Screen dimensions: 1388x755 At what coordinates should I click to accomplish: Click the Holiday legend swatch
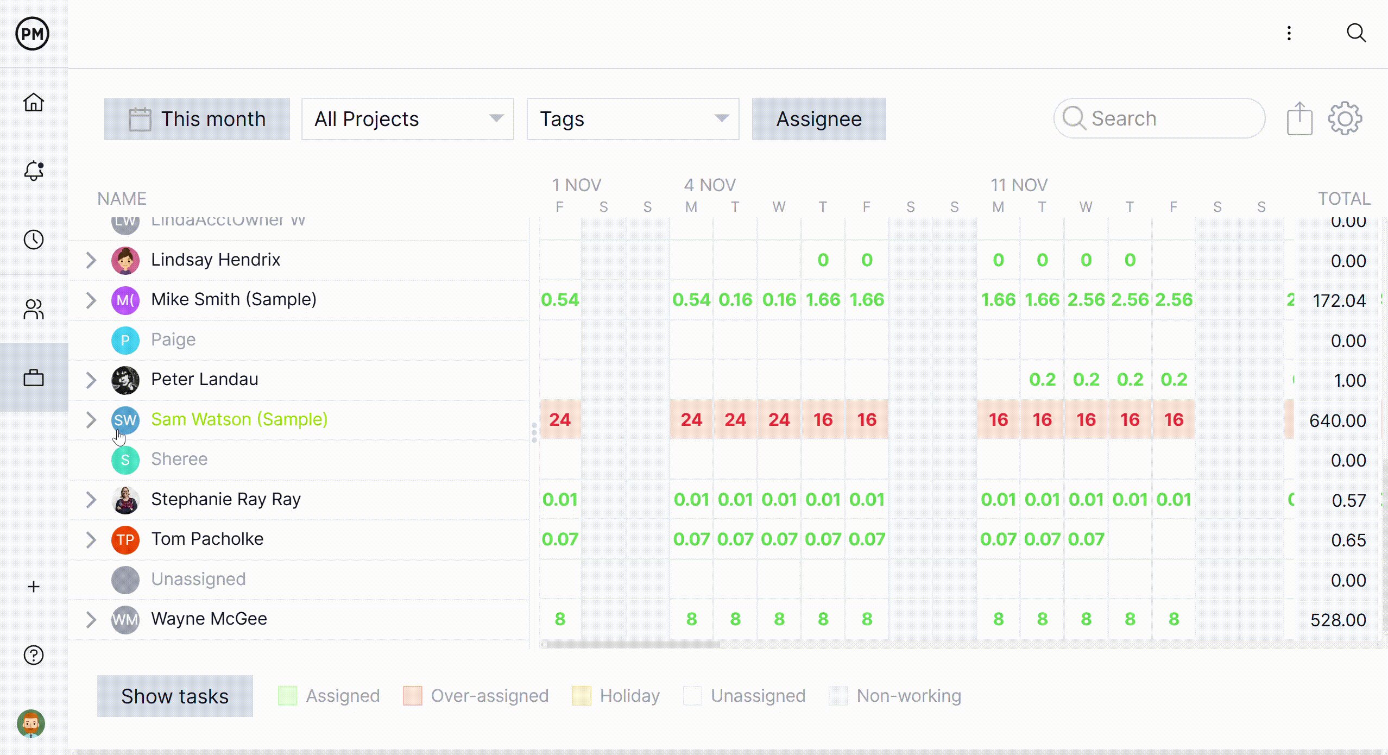coord(582,695)
